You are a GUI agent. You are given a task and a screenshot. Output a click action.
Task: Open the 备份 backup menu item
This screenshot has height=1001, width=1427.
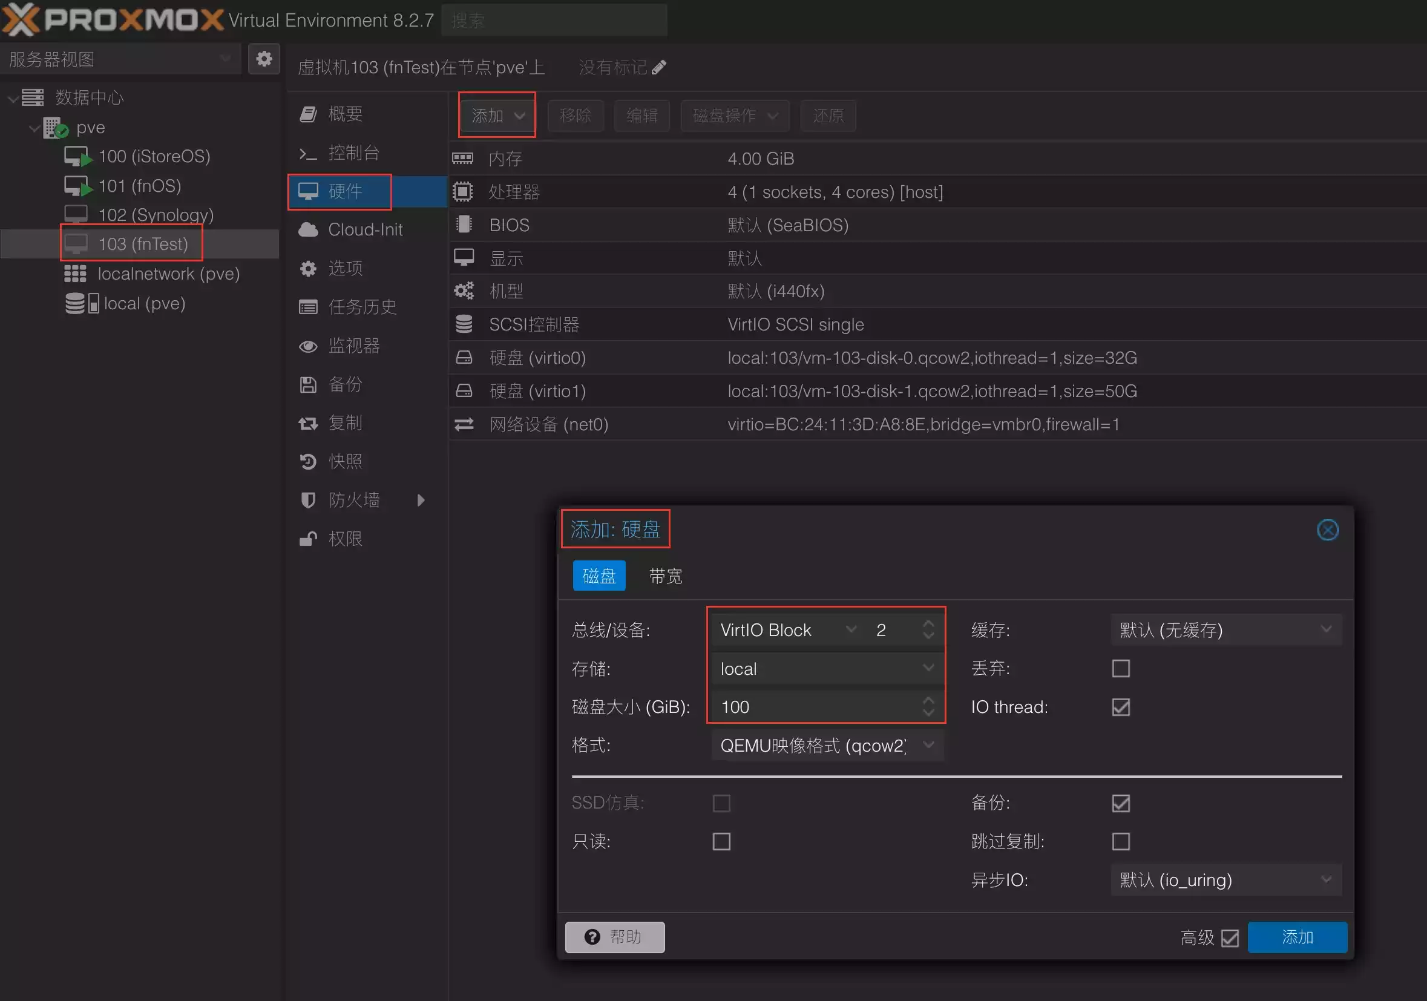pos(345,385)
